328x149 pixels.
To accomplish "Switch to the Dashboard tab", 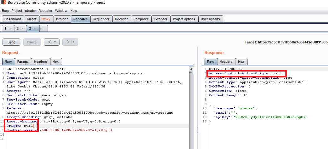I will click(13, 19).
